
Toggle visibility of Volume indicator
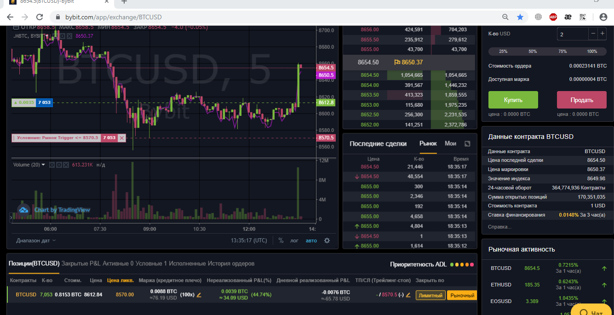click(x=52, y=165)
